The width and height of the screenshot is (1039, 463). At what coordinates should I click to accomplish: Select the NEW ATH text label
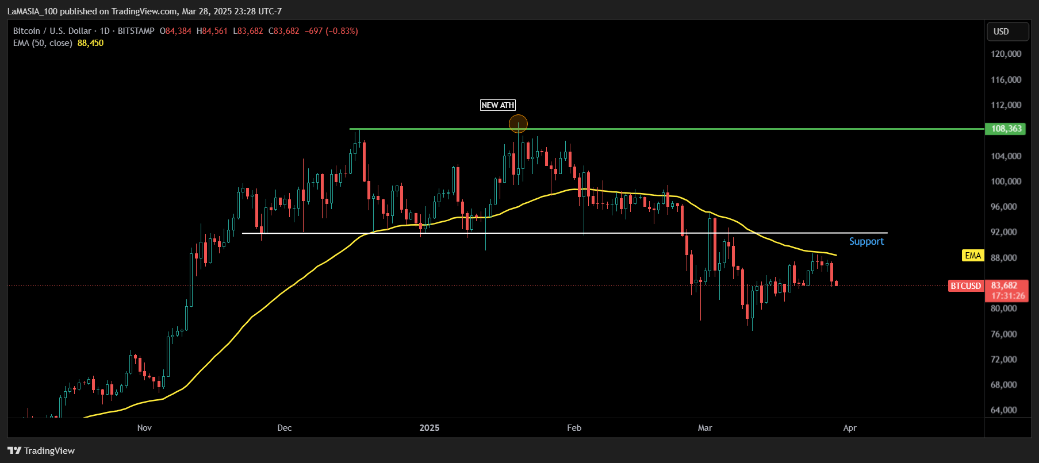(498, 105)
